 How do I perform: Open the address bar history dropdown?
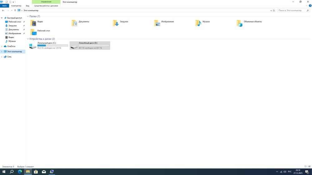[271, 10]
